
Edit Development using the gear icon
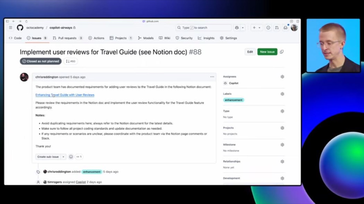282,178
